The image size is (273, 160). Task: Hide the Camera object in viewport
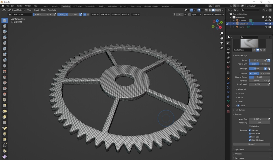pyautogui.click(x=266, y=20)
